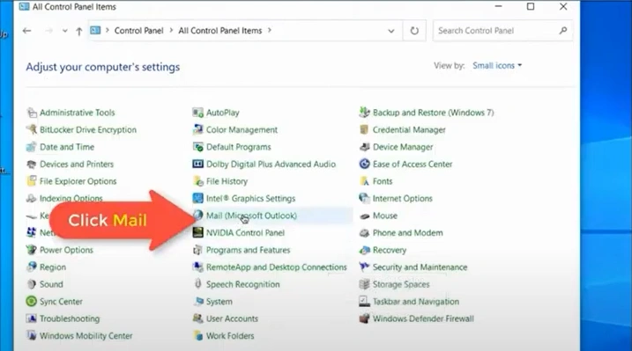Expand chevron after All Control Panel Items

270,30
